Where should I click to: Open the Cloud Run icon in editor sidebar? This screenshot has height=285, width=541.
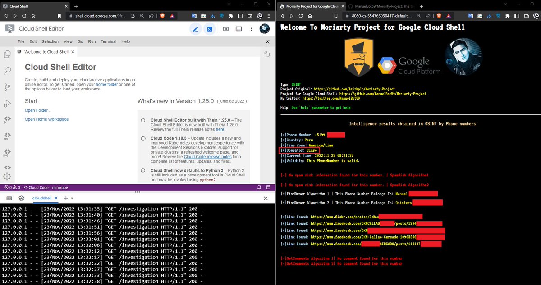coord(7,120)
